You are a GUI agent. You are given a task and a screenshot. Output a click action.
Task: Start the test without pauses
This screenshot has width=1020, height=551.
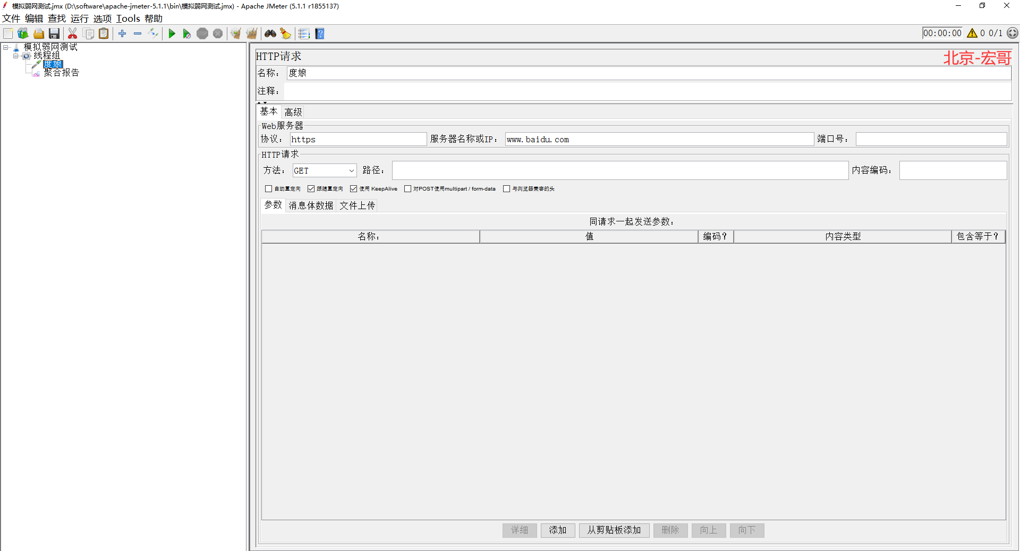pos(187,33)
